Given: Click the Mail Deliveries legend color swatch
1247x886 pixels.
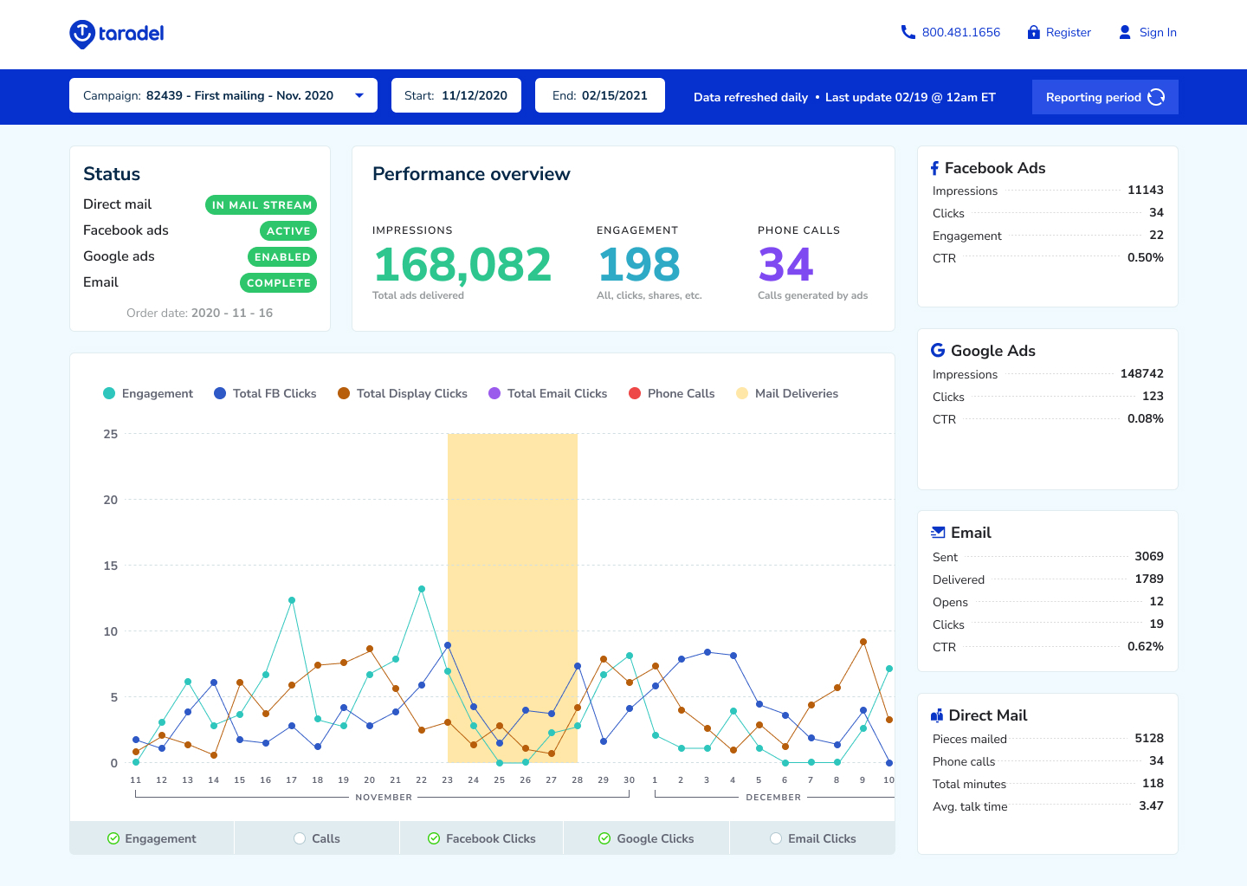Looking at the screenshot, I should coord(742,393).
